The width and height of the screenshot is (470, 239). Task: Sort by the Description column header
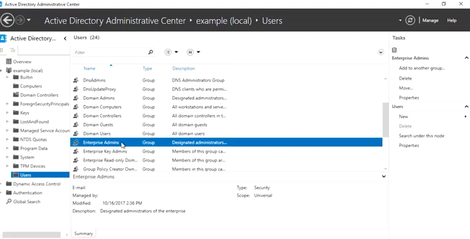point(184,68)
